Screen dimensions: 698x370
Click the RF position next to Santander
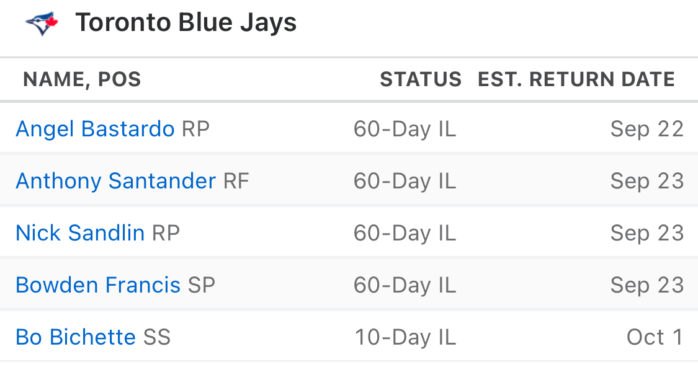tap(236, 181)
